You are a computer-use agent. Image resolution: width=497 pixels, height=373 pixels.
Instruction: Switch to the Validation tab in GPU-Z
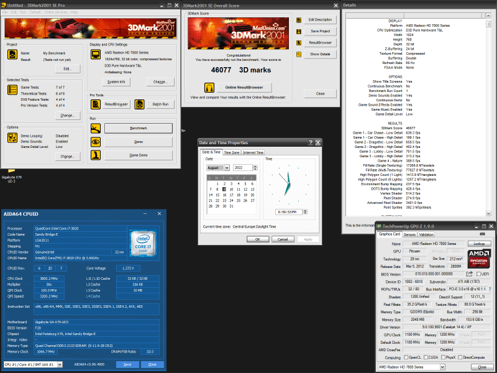[426, 234]
